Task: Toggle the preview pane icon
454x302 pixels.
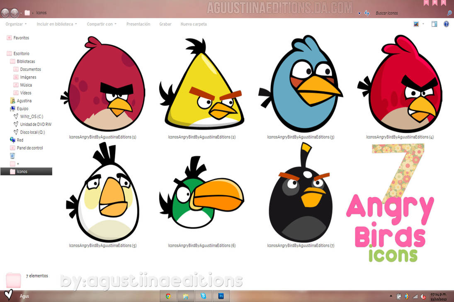Action: pos(434,24)
